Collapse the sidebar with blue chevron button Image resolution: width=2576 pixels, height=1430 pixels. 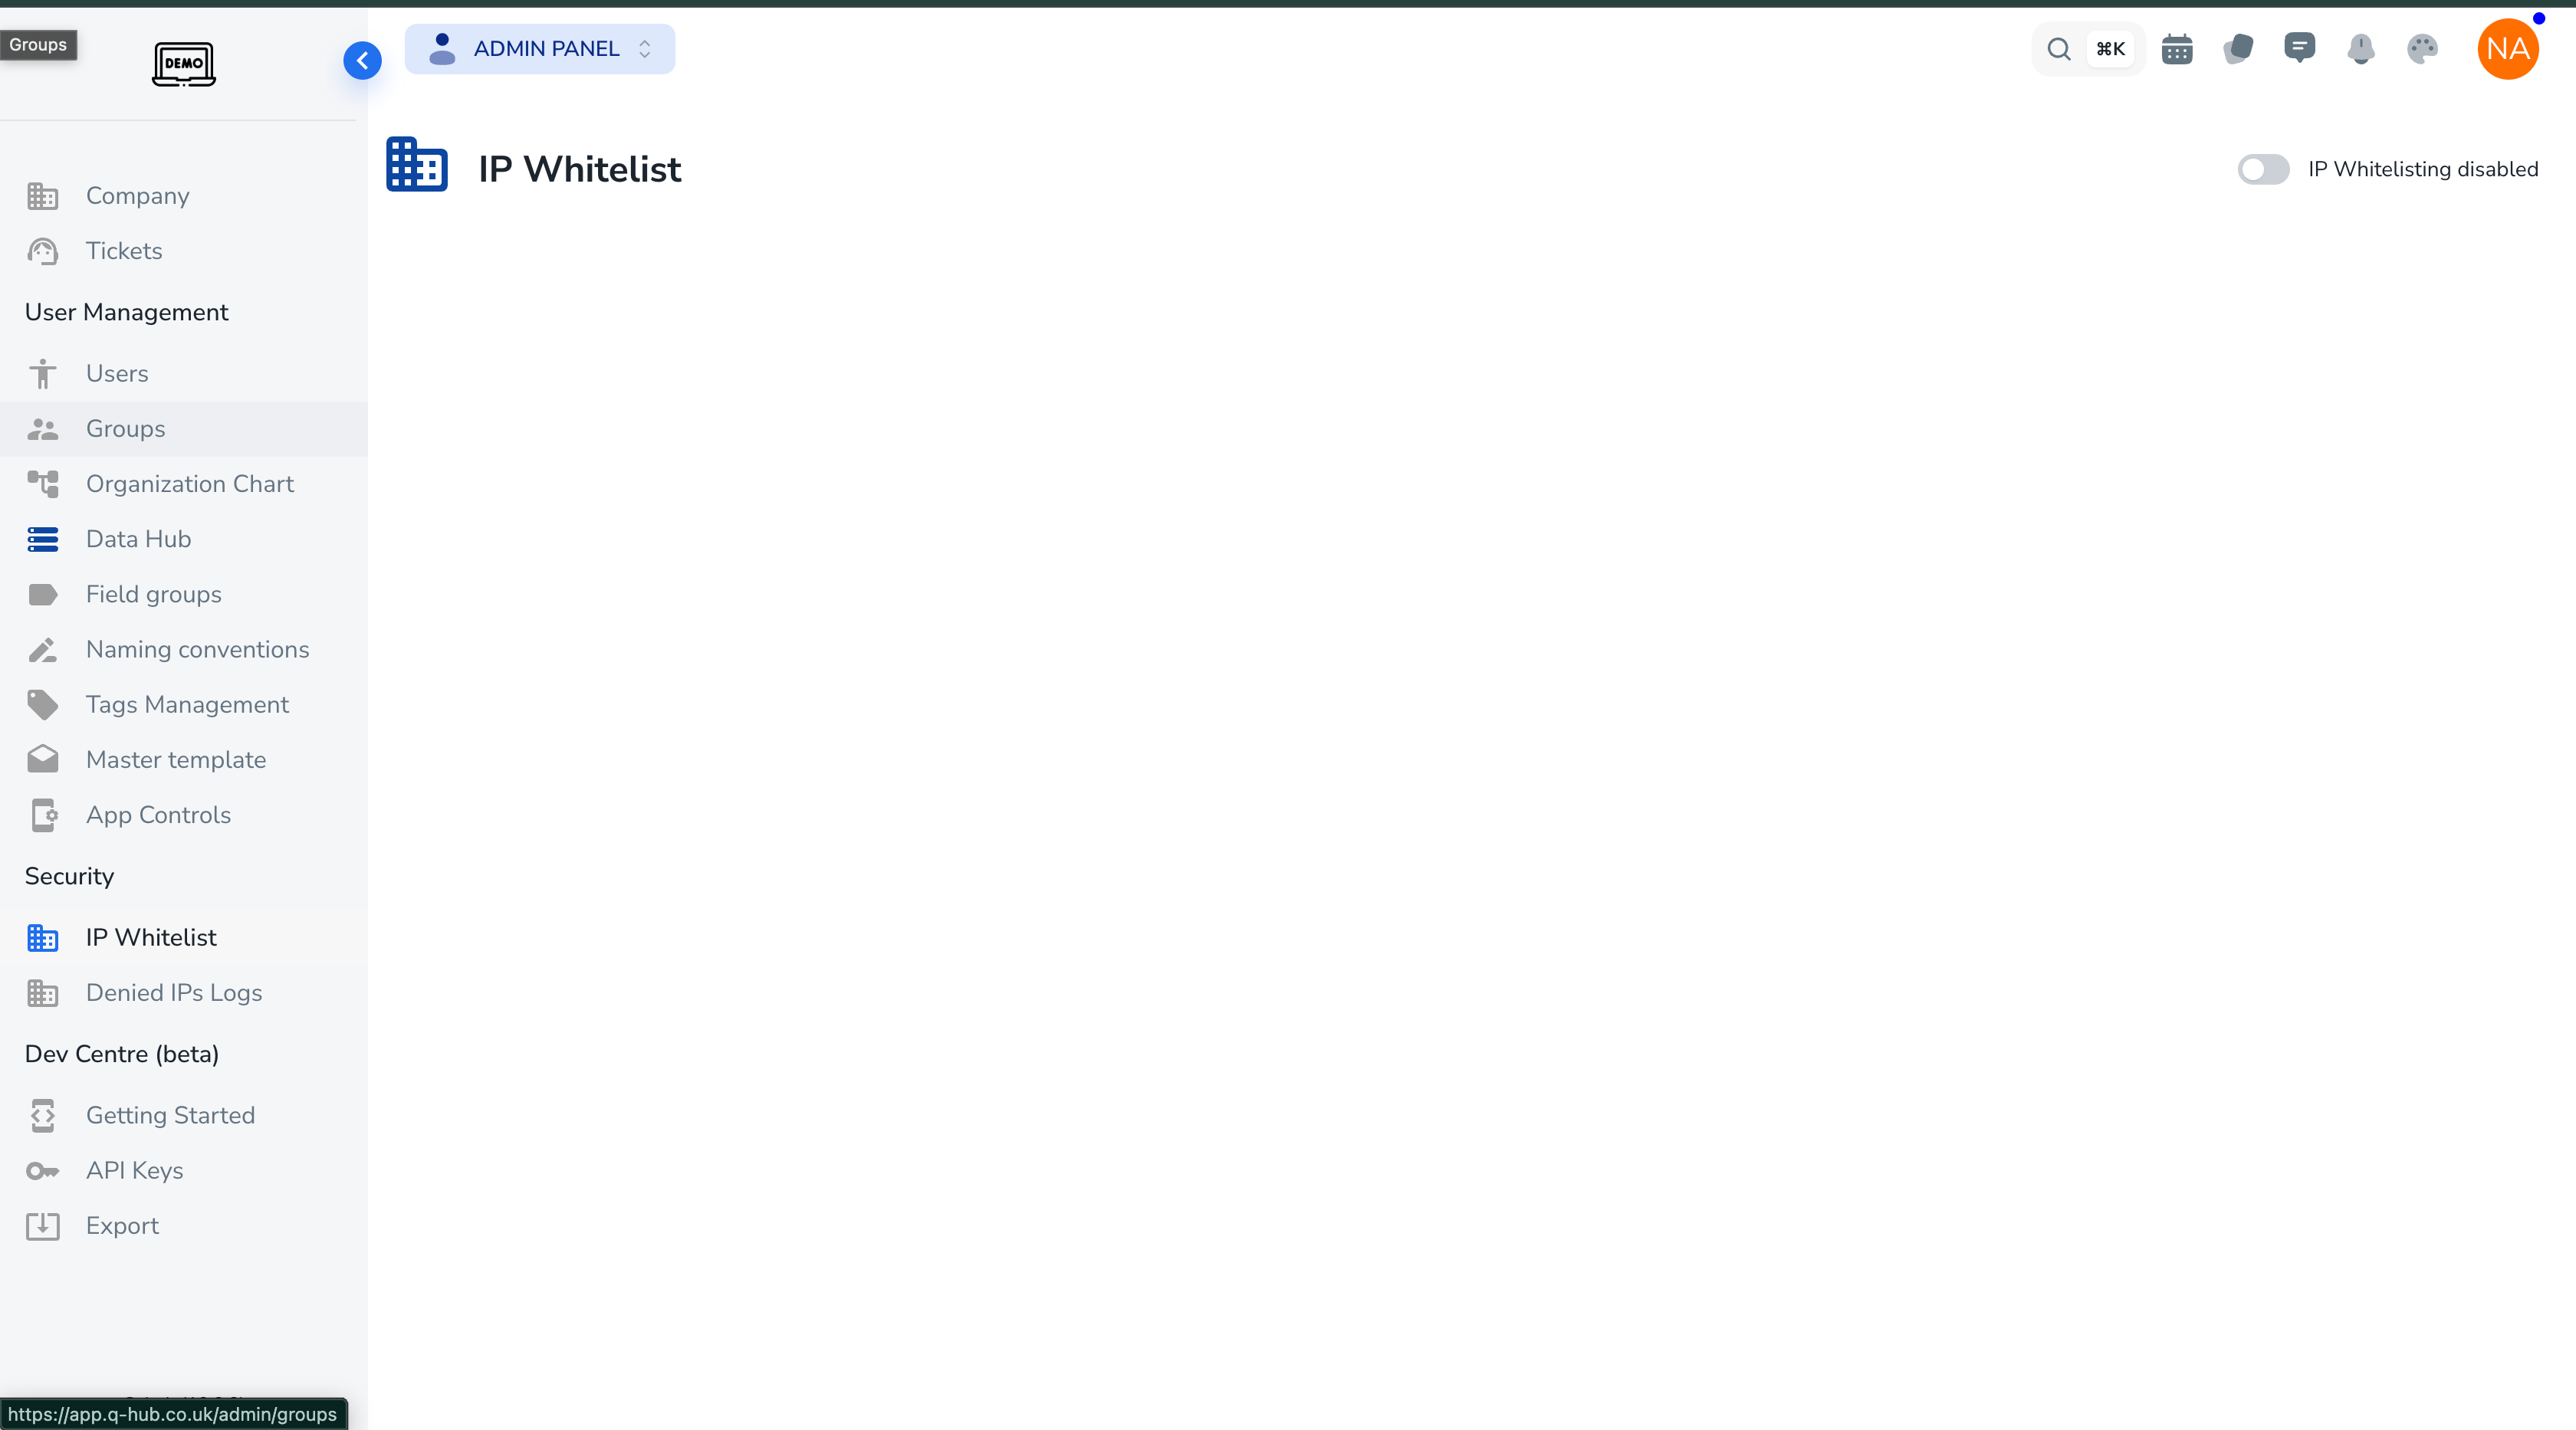[362, 61]
